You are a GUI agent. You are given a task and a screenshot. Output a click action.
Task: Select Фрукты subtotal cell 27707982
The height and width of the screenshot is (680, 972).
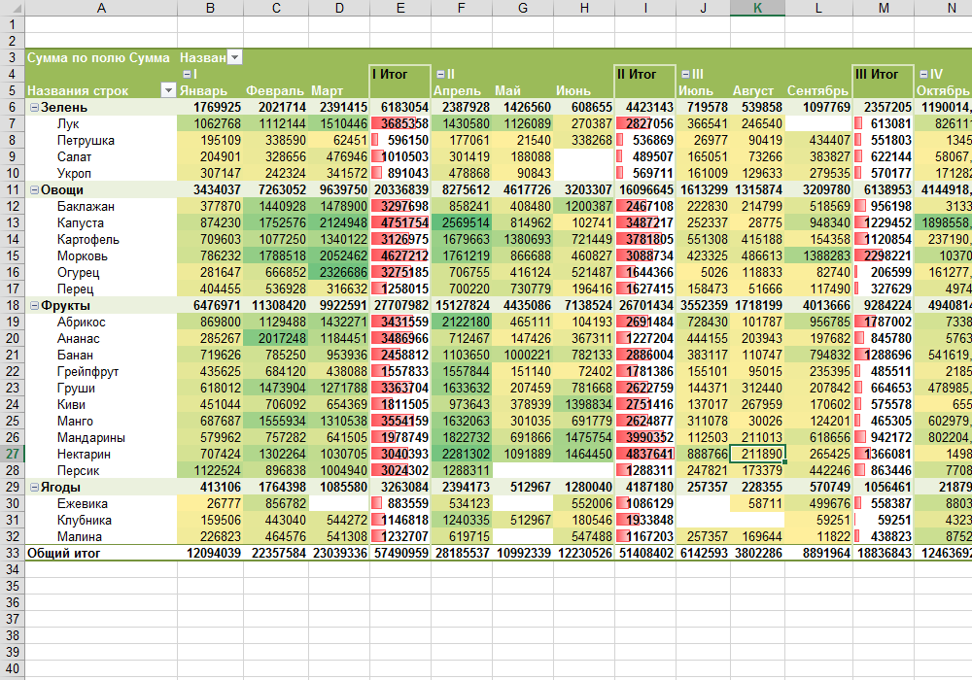click(x=400, y=305)
